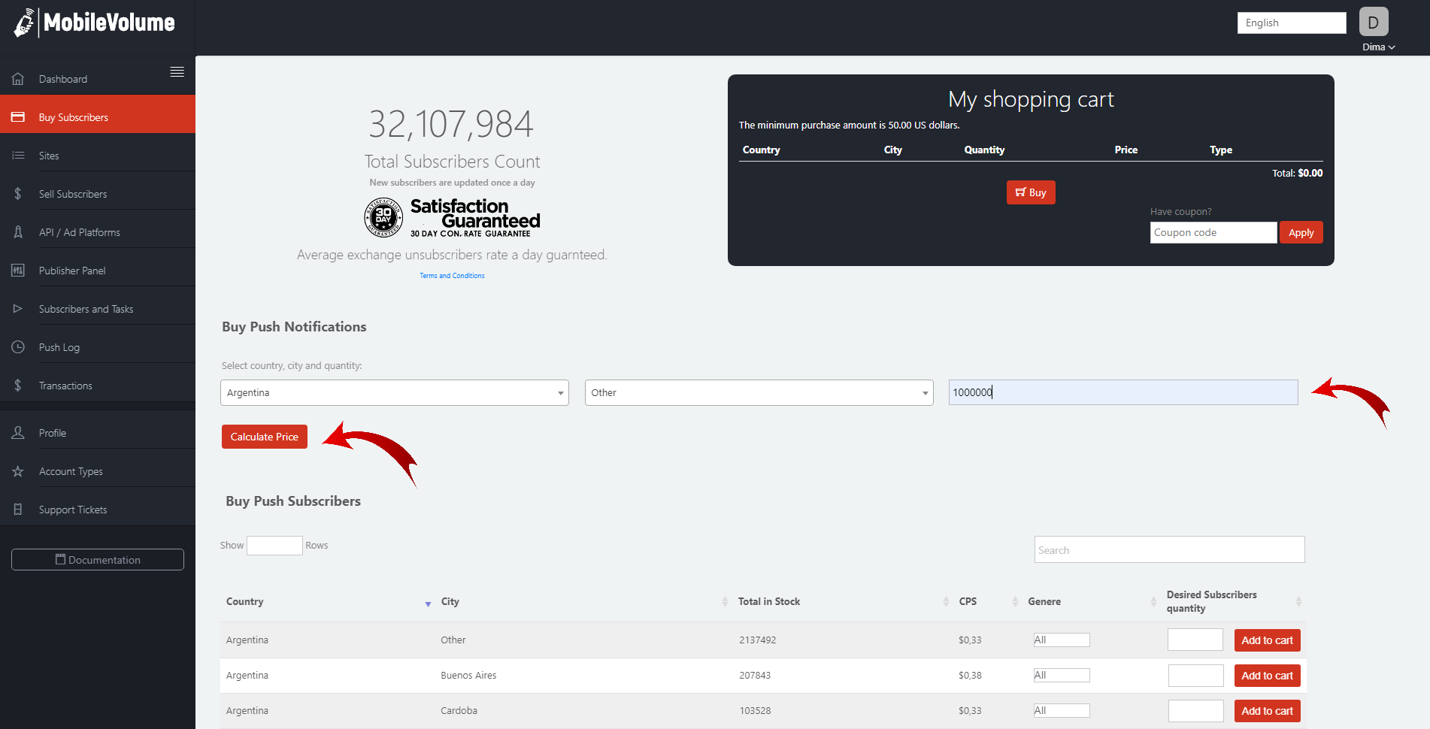Click the Push Log clock icon
The image size is (1430, 729).
(x=18, y=347)
